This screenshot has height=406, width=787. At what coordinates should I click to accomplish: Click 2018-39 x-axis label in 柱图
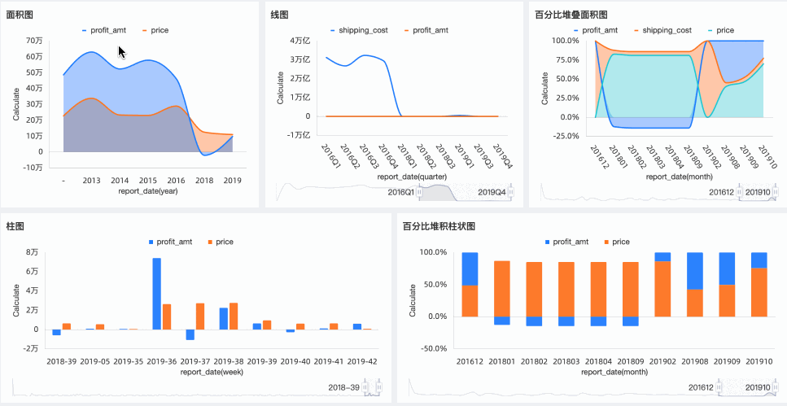[x=61, y=361]
